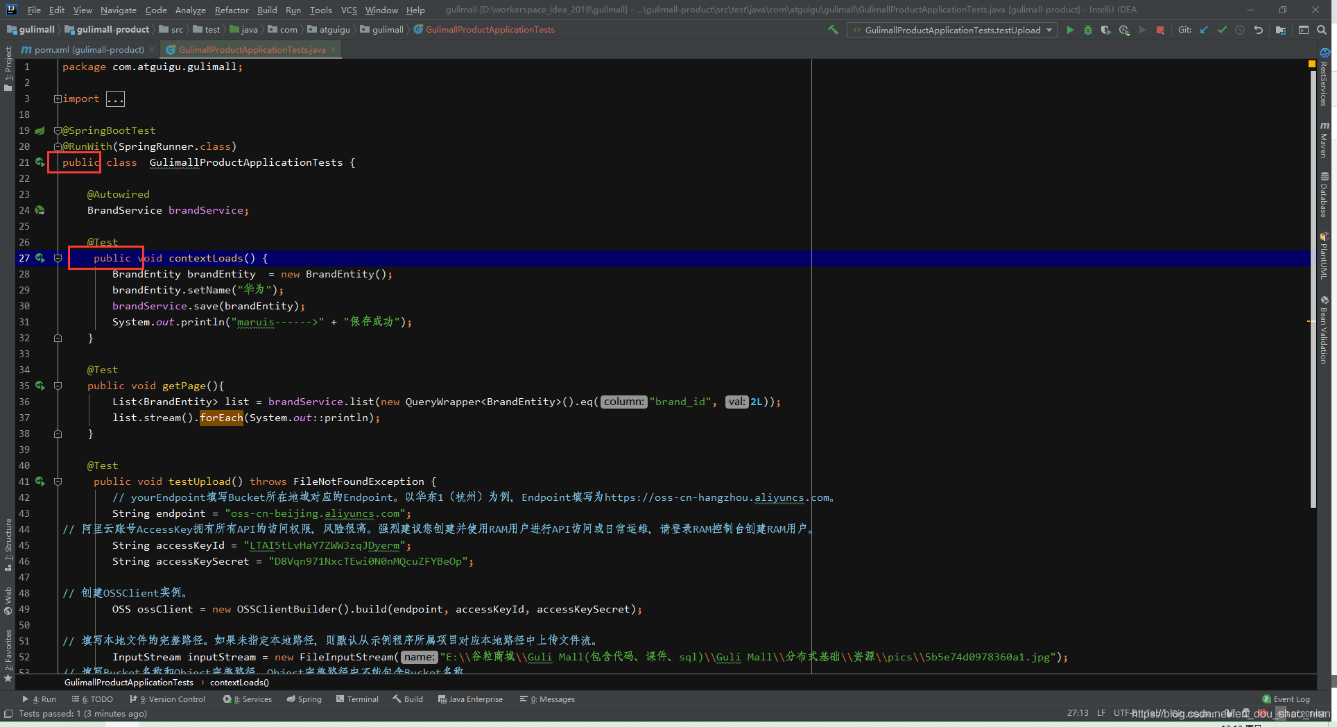Close the GulimallProductApplicationTests.java tab
1337x727 pixels.
tap(334, 49)
